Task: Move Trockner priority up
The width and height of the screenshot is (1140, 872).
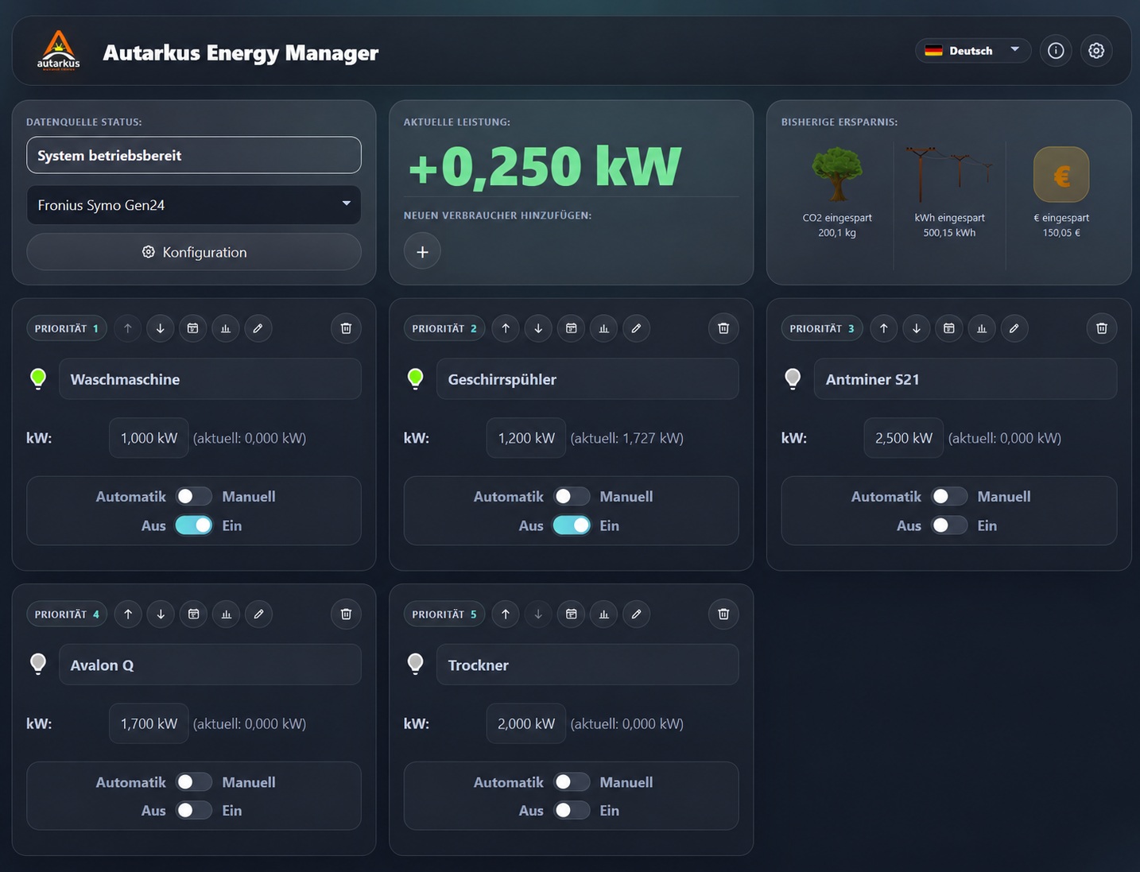Action: pos(506,614)
